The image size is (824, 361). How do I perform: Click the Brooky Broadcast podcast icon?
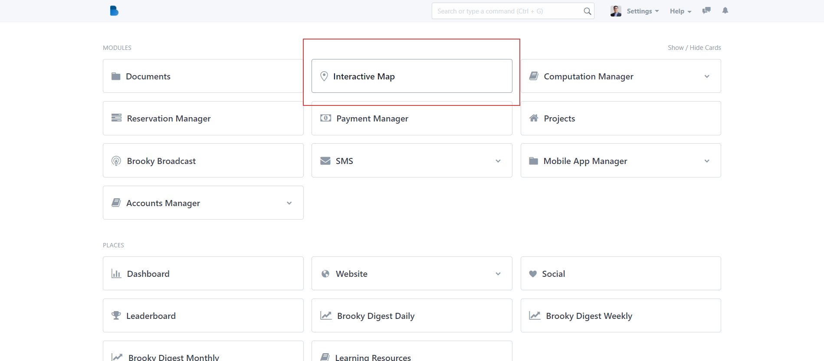[x=116, y=161]
